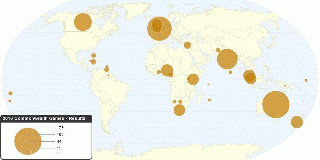Select the New Zealand bubble

point(297,122)
